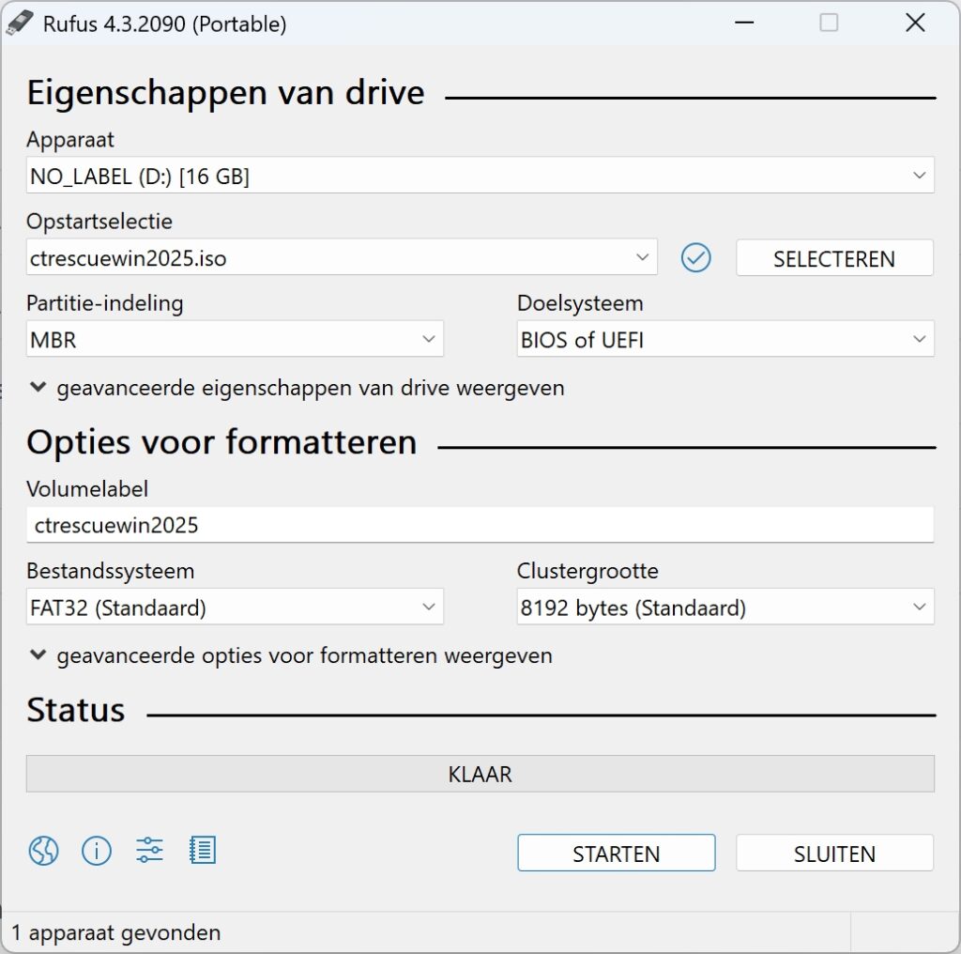Open the settings sliders icon

point(149,851)
